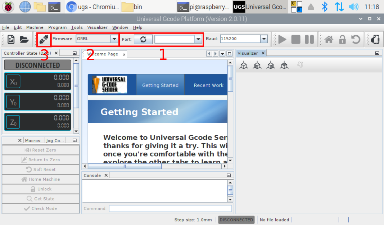
Task: Open terminal launcher in taskbar
Action: 54,7
